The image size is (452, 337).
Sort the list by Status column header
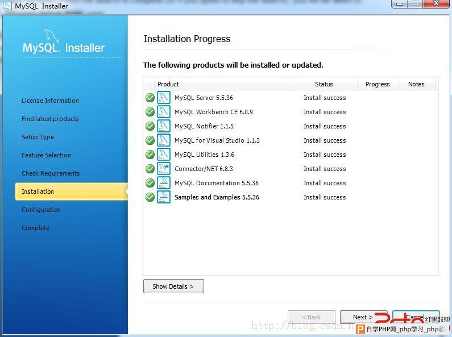pyautogui.click(x=324, y=84)
